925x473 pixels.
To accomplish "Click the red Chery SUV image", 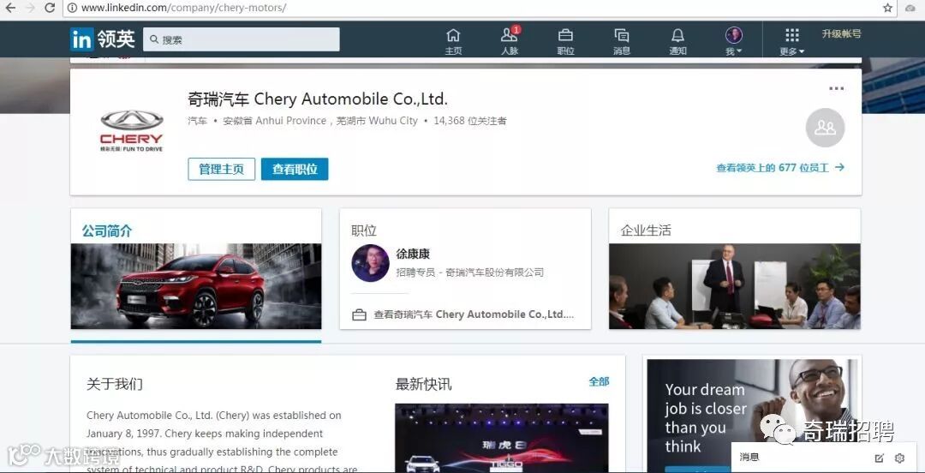I will [196, 286].
